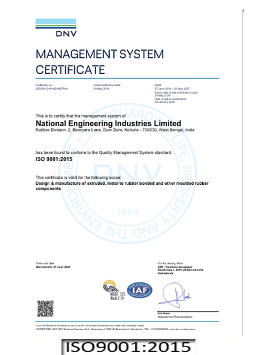260x355 pixels.
Task: Click '30 May 2018' initial certification date value
Action: click(x=101, y=88)
